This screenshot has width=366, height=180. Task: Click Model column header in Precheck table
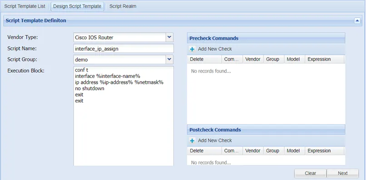coord(295,59)
